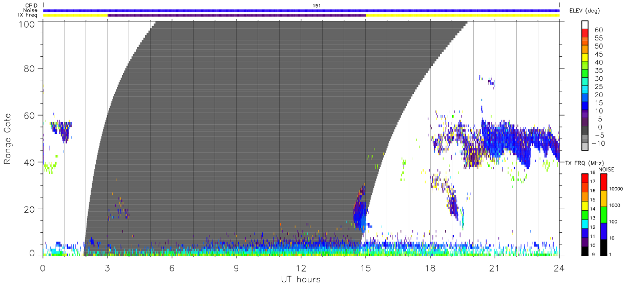Viewport: 629px width, 290px height.
Task: Select the yellow TX Freq segment after 15 UT
Action: coord(463,15)
